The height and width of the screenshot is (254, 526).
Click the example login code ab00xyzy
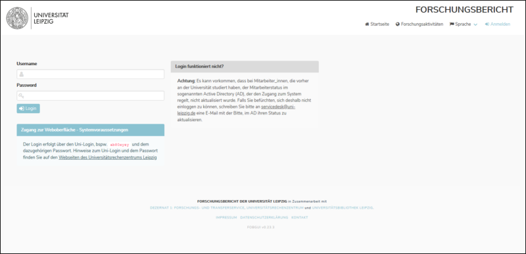[120, 145]
